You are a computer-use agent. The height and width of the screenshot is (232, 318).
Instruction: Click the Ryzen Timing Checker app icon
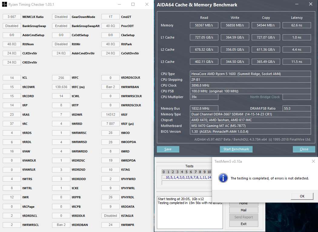(4, 5)
